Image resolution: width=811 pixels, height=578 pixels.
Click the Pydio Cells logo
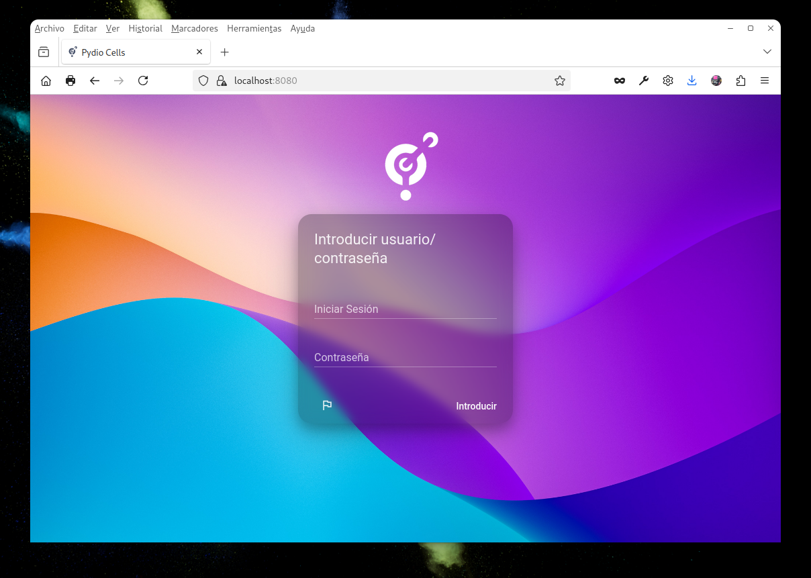coord(410,166)
